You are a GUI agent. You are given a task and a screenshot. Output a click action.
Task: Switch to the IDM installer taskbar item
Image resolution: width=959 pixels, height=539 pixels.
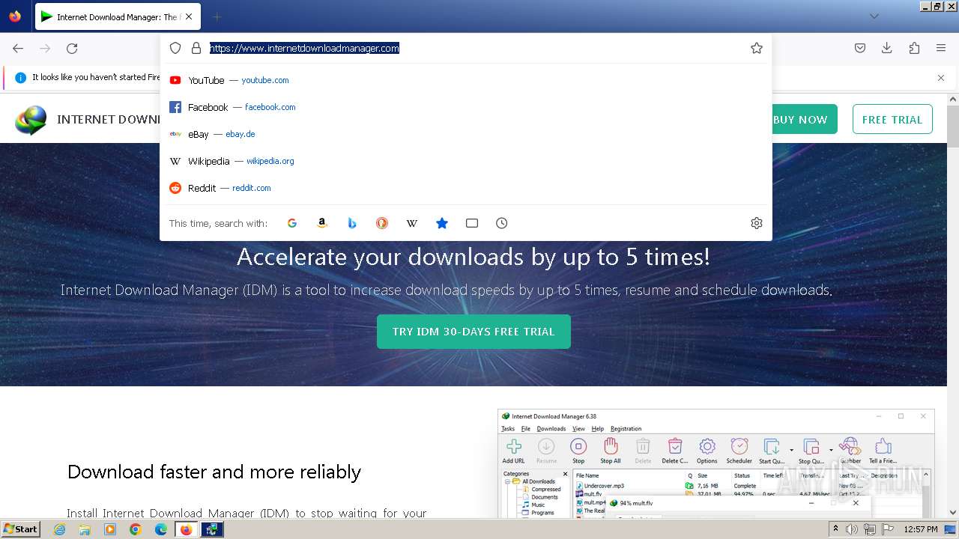coord(211,529)
